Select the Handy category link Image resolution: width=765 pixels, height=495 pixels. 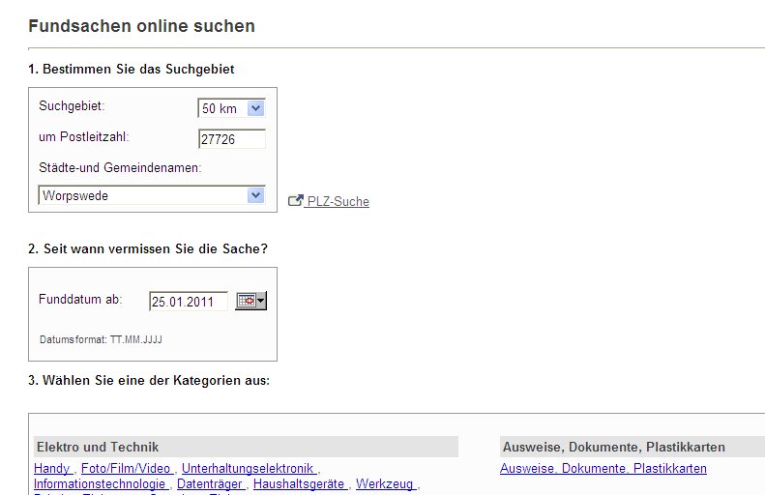[51, 468]
